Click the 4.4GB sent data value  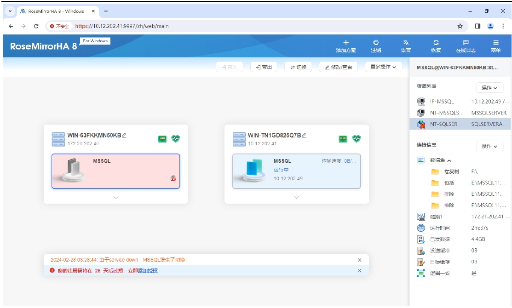(x=478, y=239)
